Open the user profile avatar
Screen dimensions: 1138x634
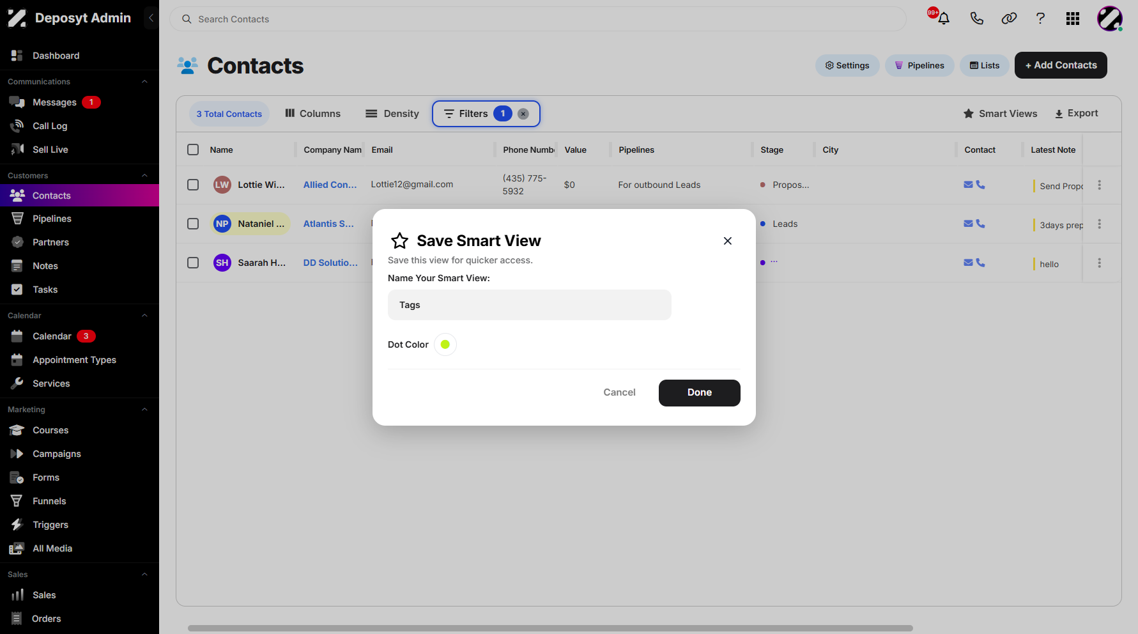point(1110,19)
